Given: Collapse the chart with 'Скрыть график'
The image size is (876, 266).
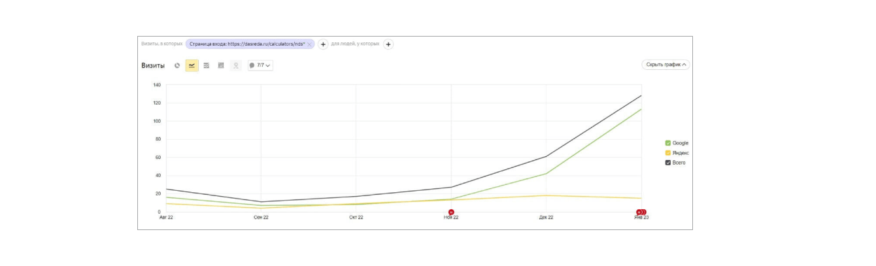Looking at the screenshot, I should tap(665, 65).
